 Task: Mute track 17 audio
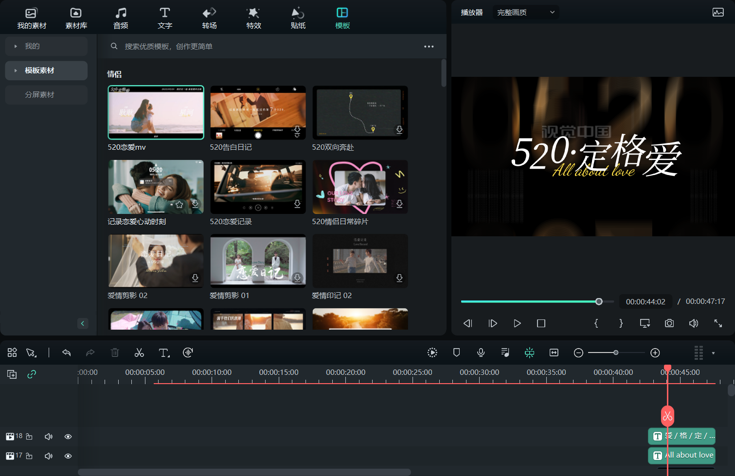[x=49, y=456]
